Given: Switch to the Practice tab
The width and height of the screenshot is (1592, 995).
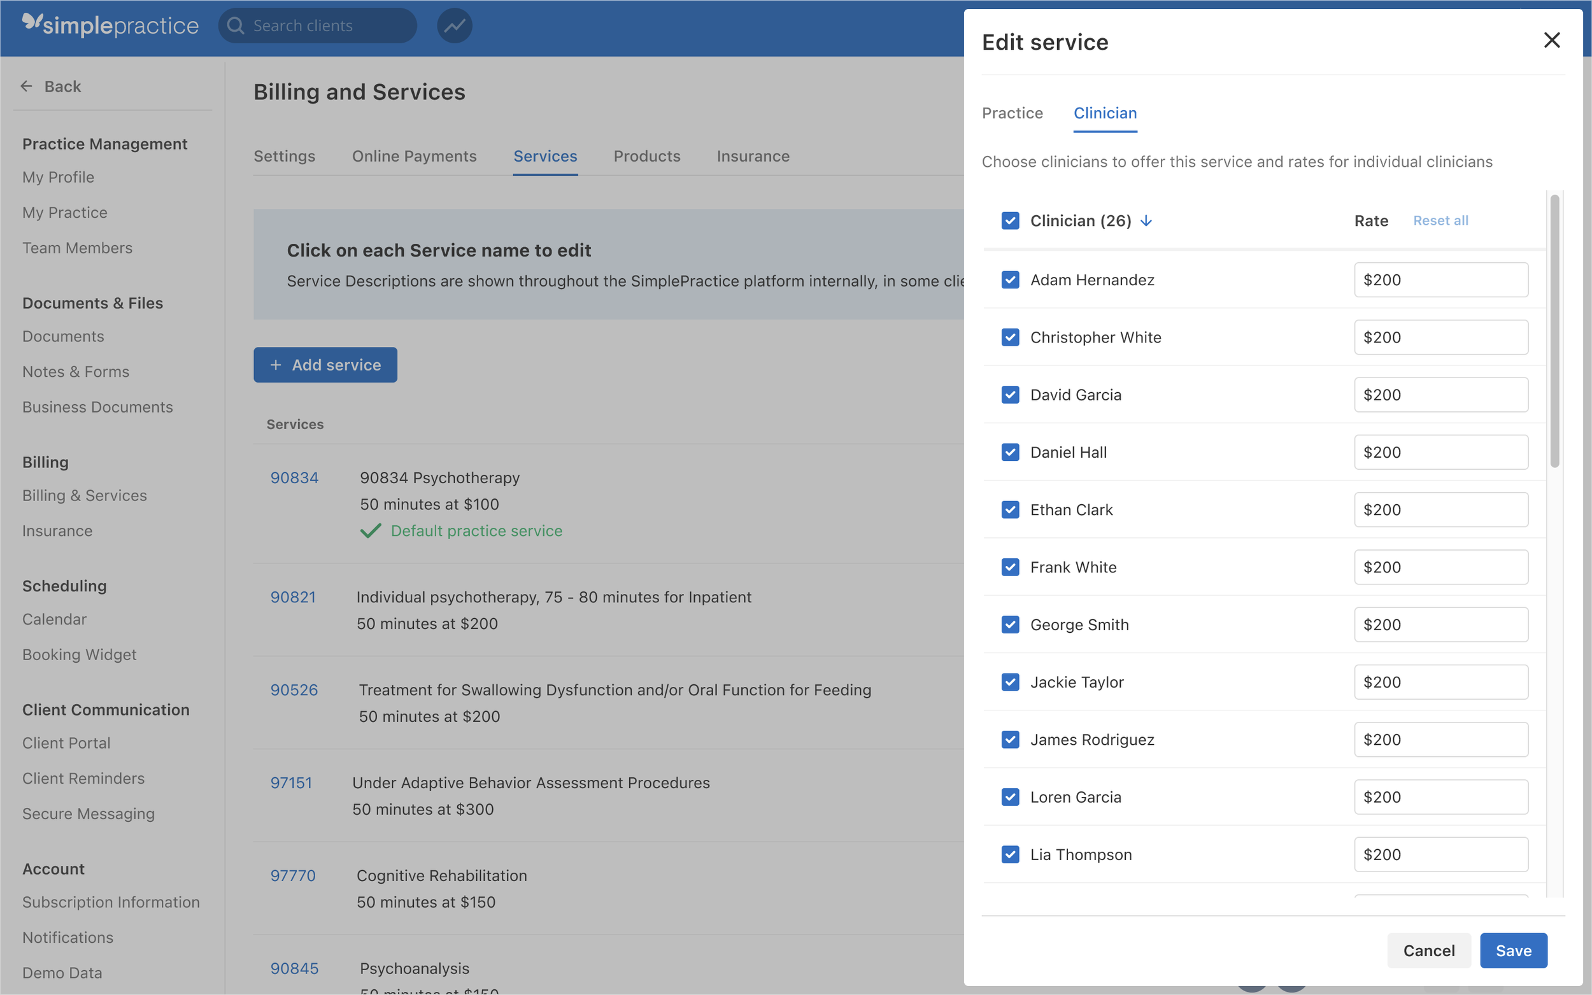Looking at the screenshot, I should pos(1012,113).
